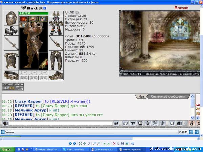
Task: Open character info via blue i icon
Action: (45, 8)
